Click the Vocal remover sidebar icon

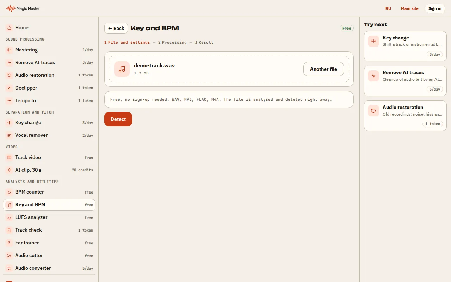pyautogui.click(x=9, y=135)
